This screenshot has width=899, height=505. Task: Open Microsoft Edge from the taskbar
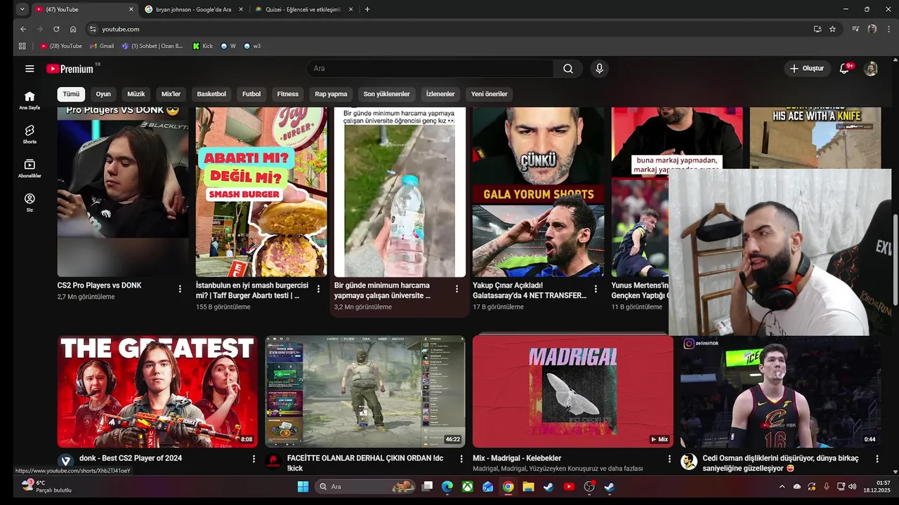(447, 487)
